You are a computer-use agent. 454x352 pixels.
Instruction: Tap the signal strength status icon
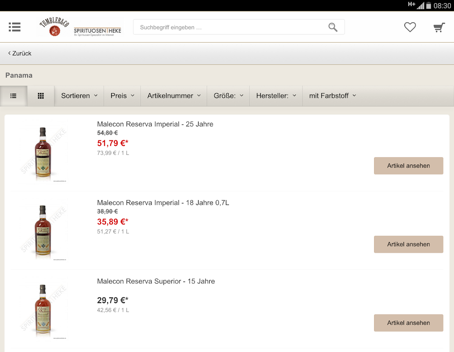421,6
